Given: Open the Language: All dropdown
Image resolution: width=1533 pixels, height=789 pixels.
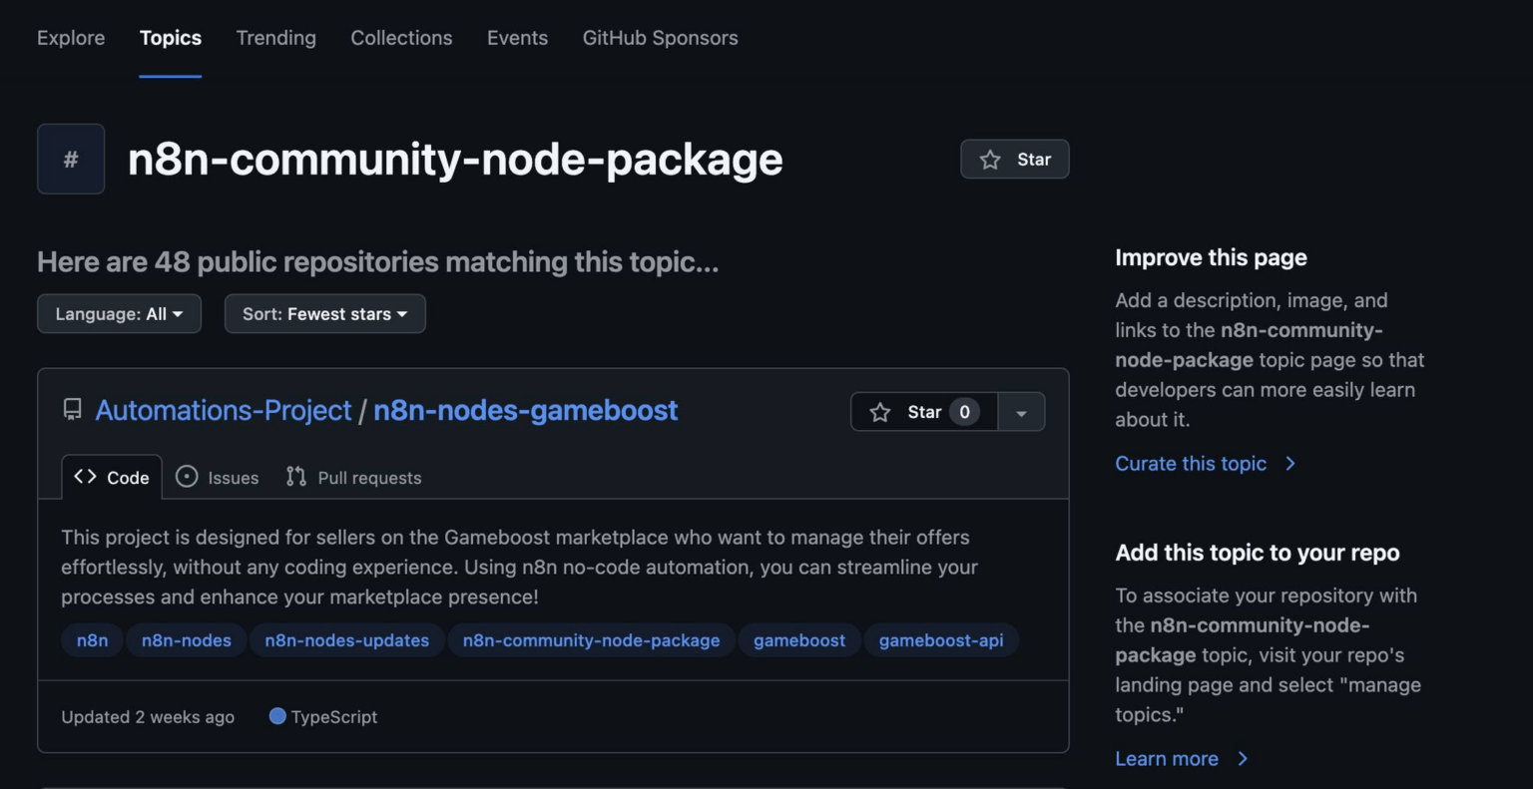Looking at the screenshot, I should pyautogui.click(x=119, y=313).
